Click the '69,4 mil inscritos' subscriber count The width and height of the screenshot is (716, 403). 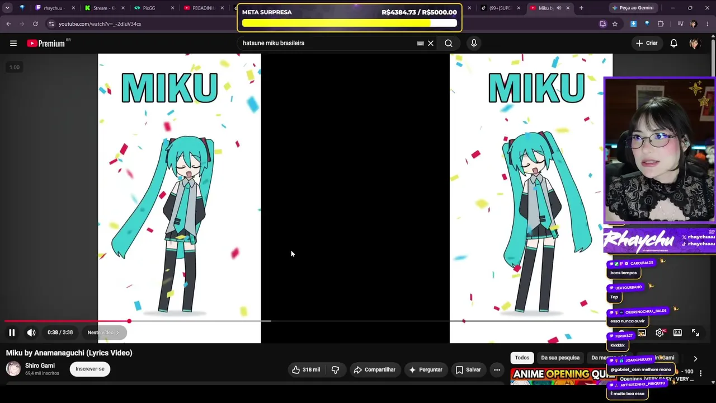[42, 373]
